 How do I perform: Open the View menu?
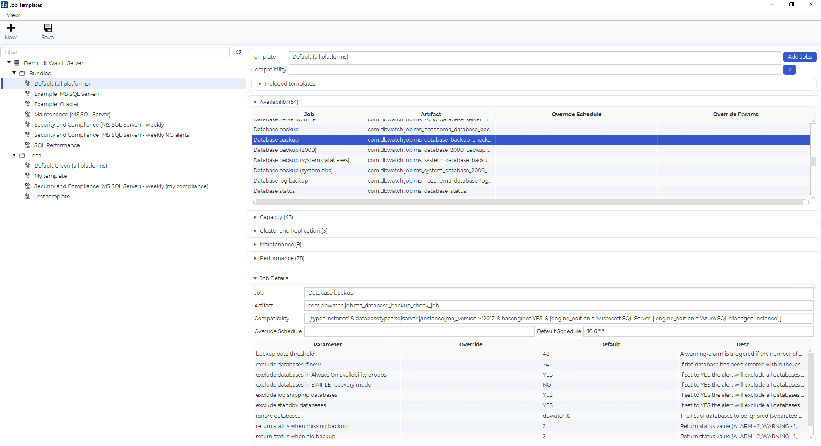click(x=13, y=15)
